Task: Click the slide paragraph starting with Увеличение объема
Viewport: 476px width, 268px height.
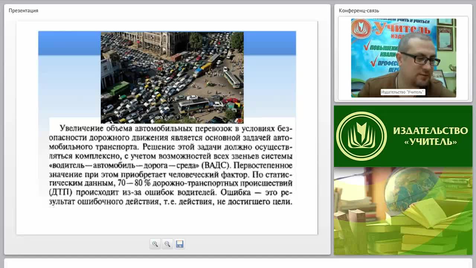Action: point(171,165)
